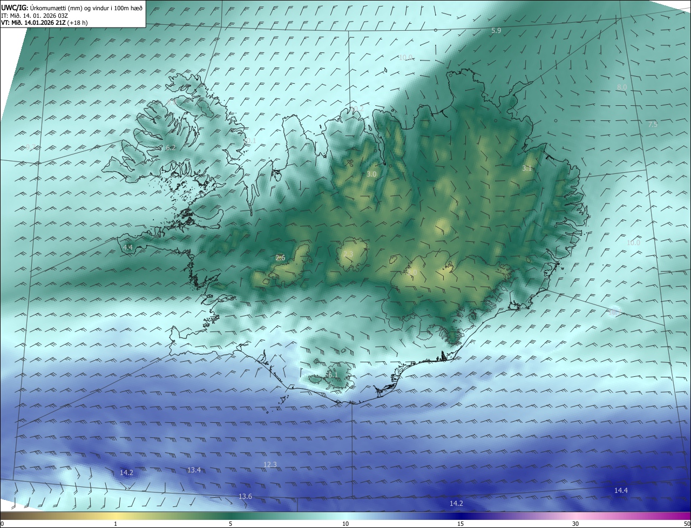691x528 pixels.
Task: Click the color scale tick label 5
Action: tap(231, 524)
